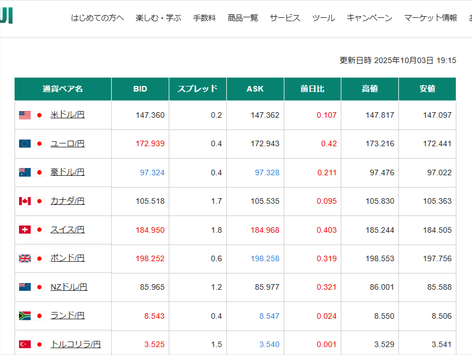Expand the サービス navigation menu
Image resolution: width=472 pixels, height=355 pixels.
coord(285,18)
